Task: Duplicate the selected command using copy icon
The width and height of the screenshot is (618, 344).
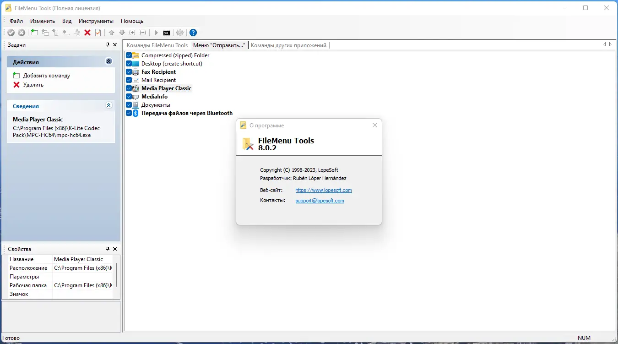Action: point(77,33)
